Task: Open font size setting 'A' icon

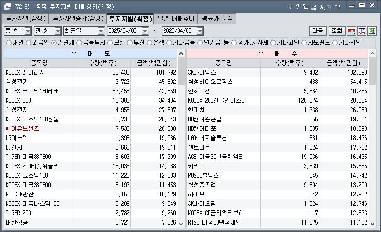Action: point(322,7)
